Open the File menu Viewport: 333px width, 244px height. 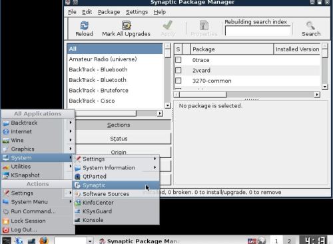click(72, 12)
